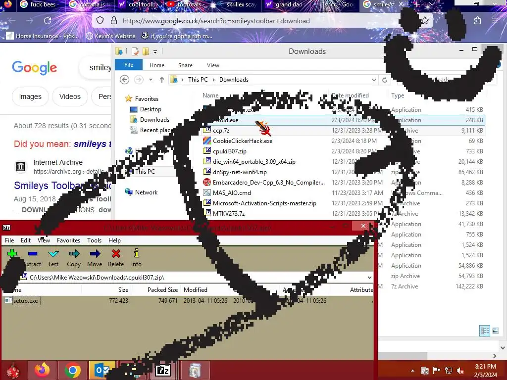Click the Google logo
507x380 pixels.
pos(34,67)
